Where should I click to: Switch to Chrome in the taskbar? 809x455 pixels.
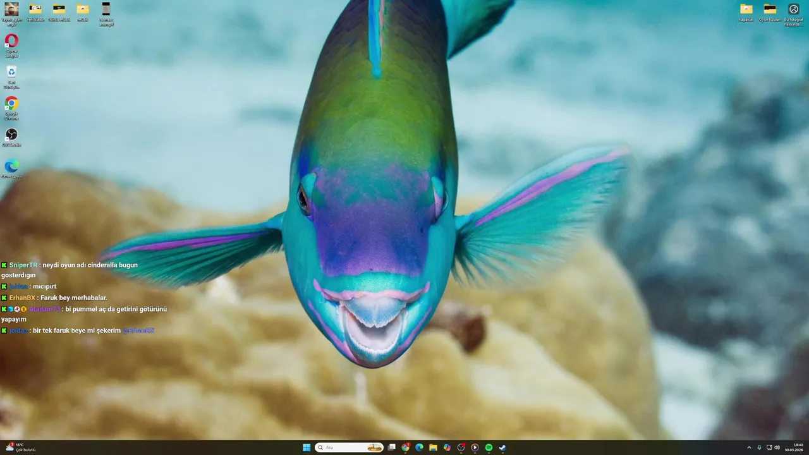tap(406, 447)
